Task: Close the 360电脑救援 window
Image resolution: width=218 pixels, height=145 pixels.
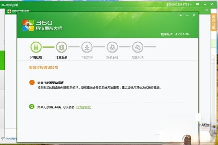Action: pyautogui.click(x=211, y=4)
